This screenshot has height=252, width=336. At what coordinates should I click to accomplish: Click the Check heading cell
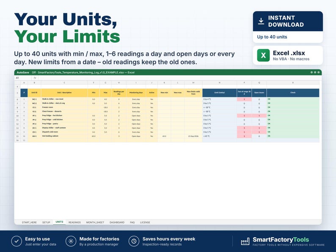(293, 93)
